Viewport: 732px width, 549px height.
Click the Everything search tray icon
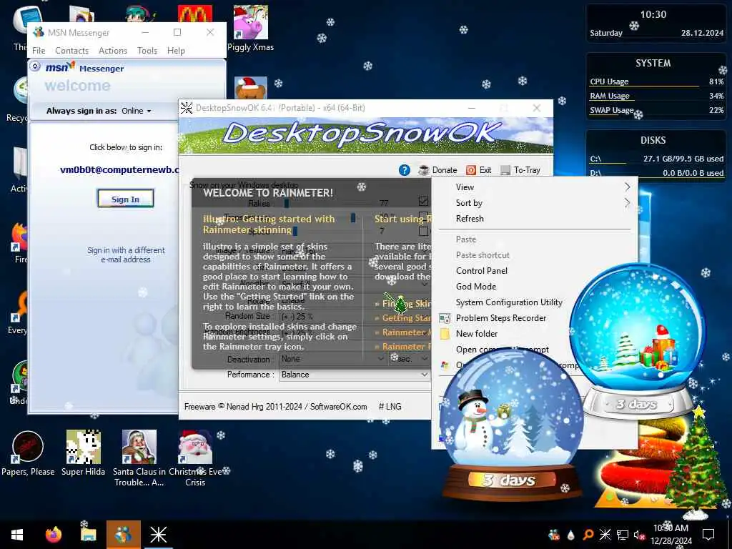click(588, 535)
